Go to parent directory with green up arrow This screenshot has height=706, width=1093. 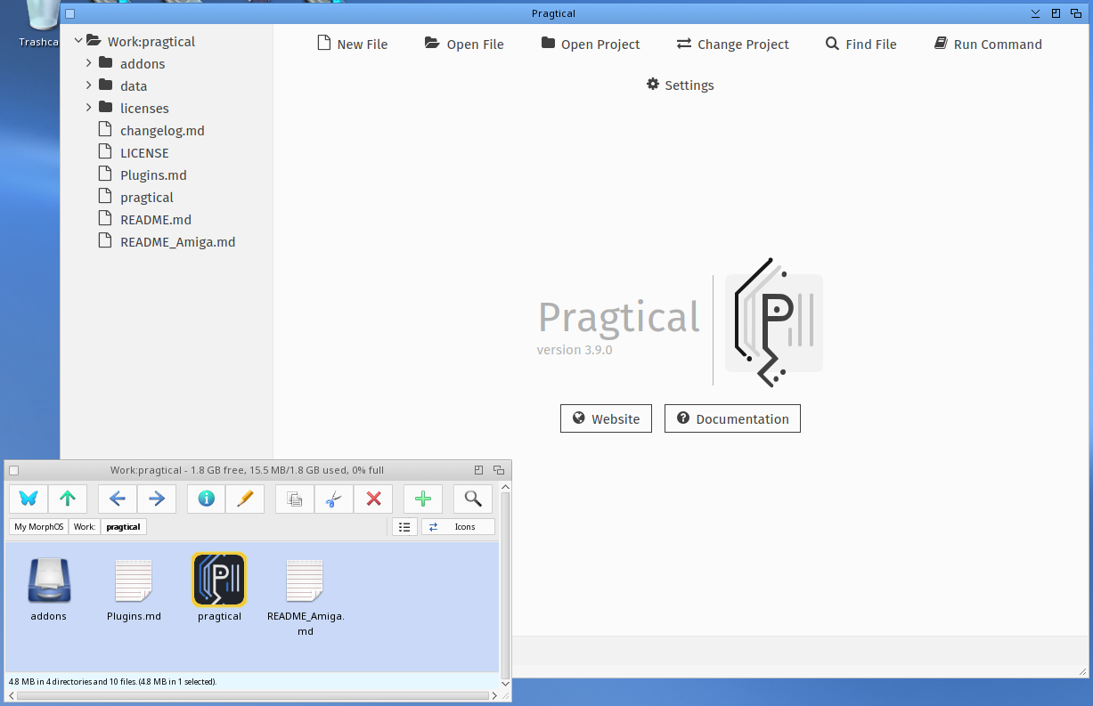coord(68,499)
